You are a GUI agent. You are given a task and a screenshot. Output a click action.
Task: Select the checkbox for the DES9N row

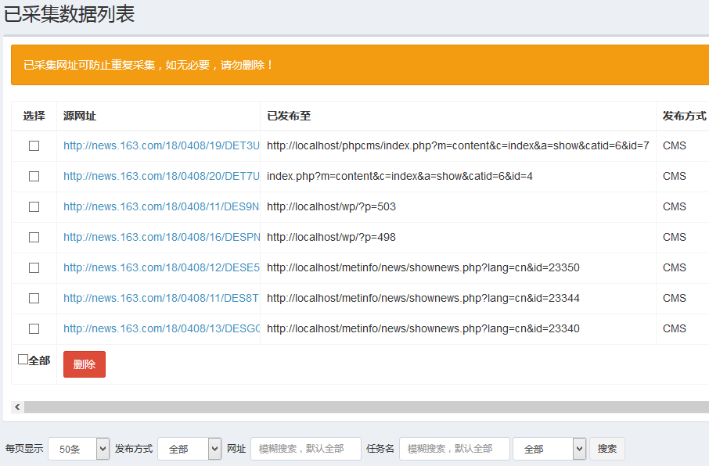tap(34, 206)
